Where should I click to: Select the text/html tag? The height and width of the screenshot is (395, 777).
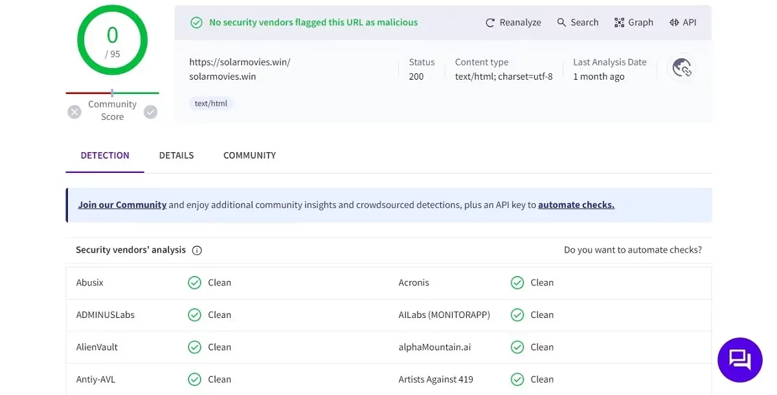click(x=211, y=103)
